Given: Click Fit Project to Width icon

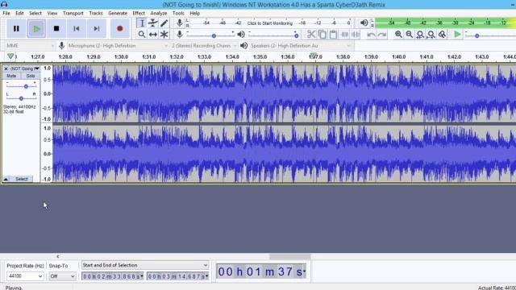Looking at the screenshot, I should click(x=431, y=34).
